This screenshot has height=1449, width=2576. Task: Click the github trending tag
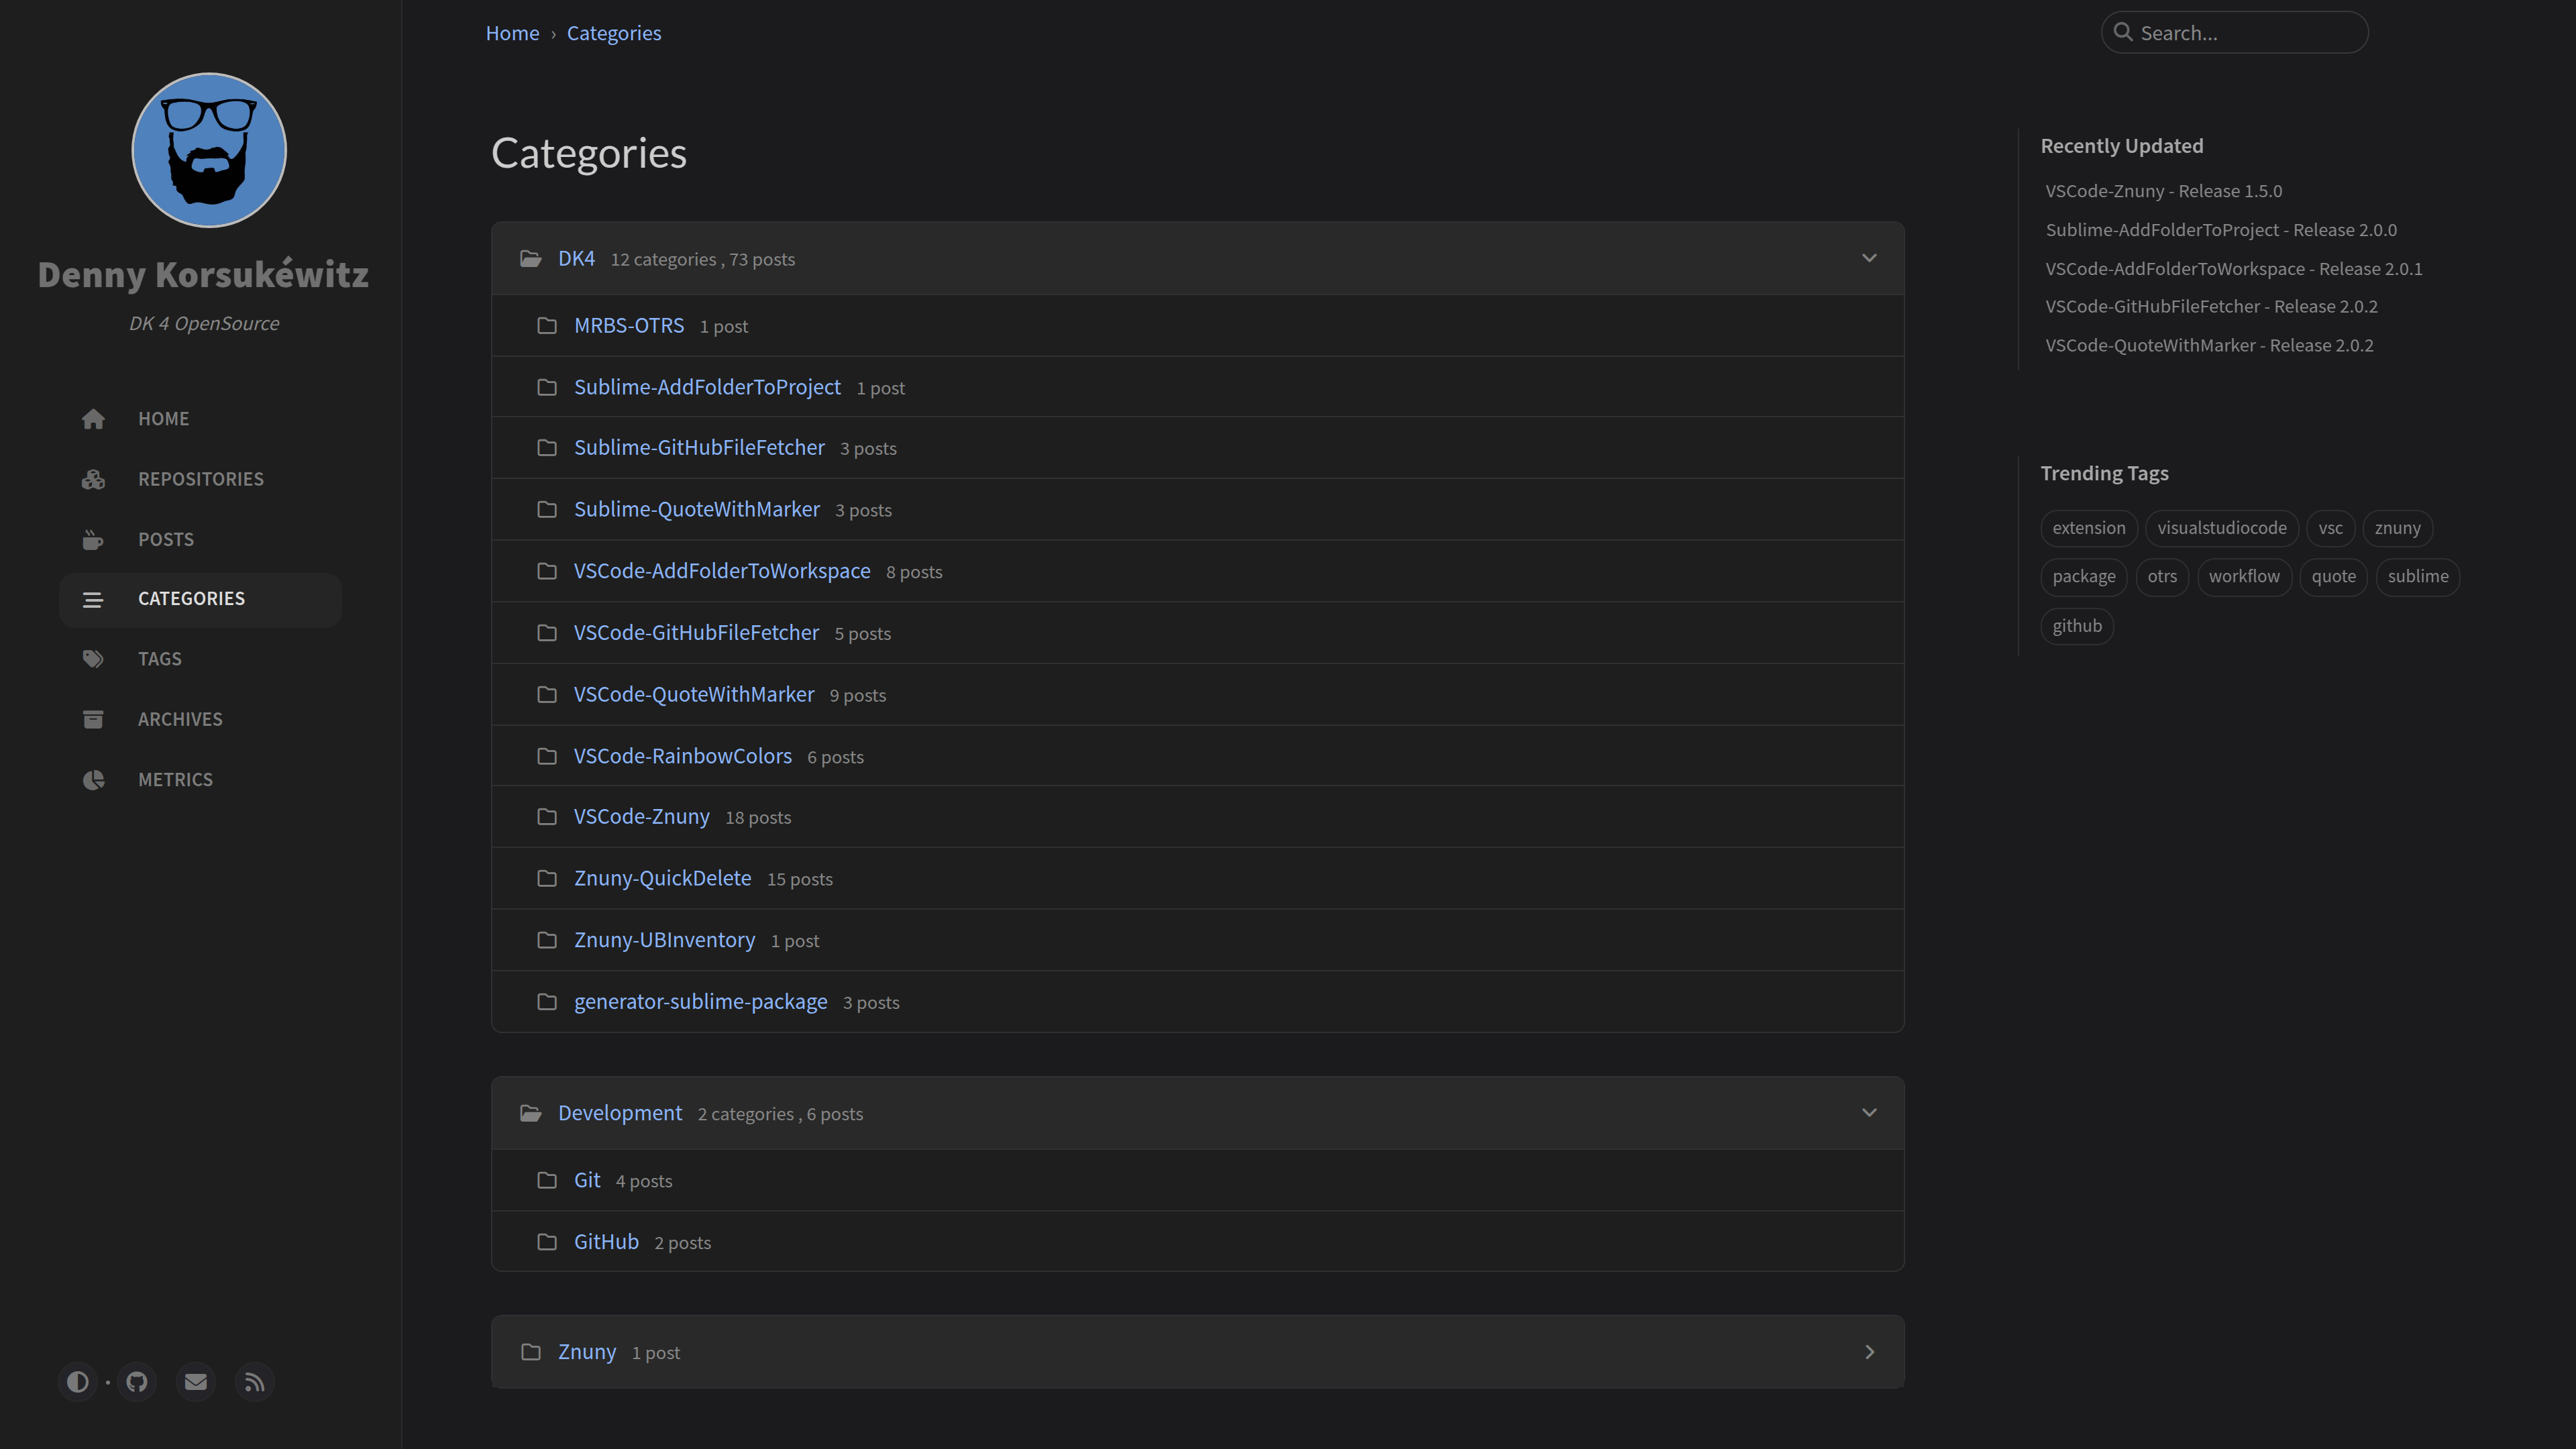coord(2077,626)
